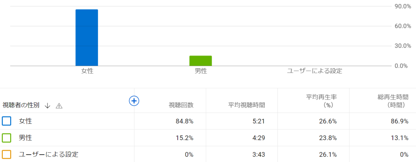Image resolution: width=416 pixels, height=162 pixels.
Task: Click the green 男性 bar in chart
Action: (201, 61)
